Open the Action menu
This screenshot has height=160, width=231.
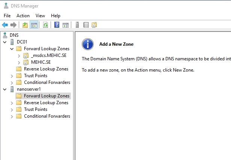[23, 16]
